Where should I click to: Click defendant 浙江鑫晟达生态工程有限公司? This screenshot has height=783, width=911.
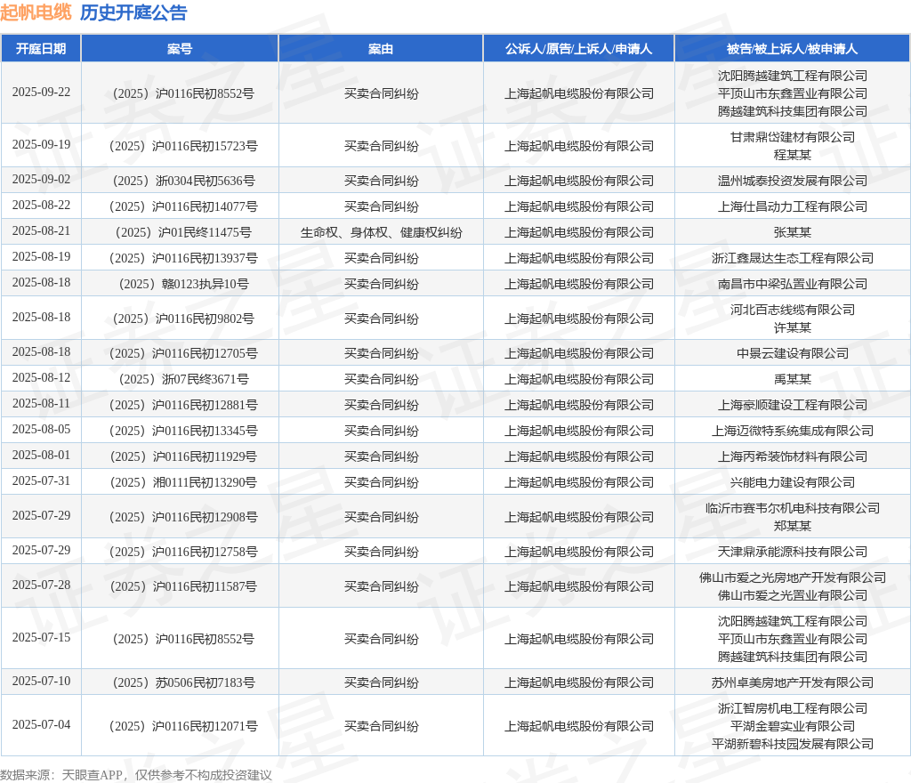(x=793, y=259)
